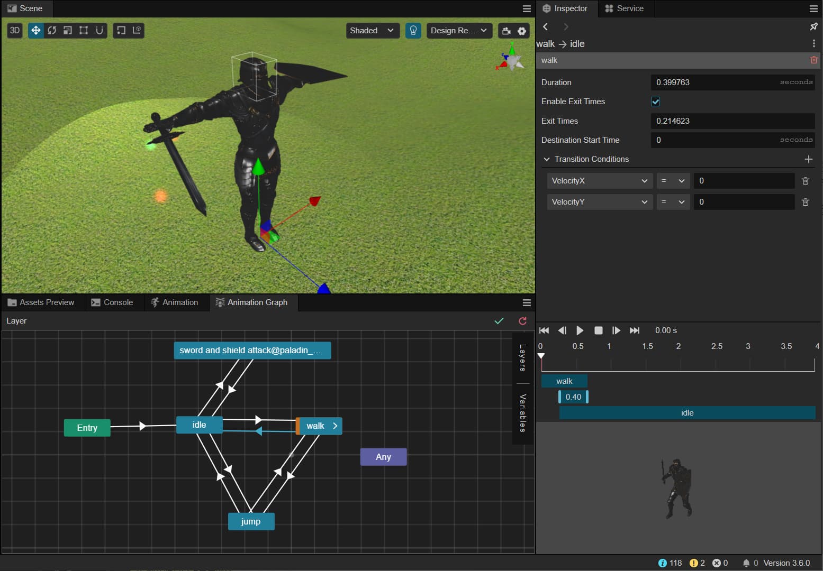The image size is (823, 571).
Task: Open the Scene panel hamburger menu
Action: pos(527,8)
